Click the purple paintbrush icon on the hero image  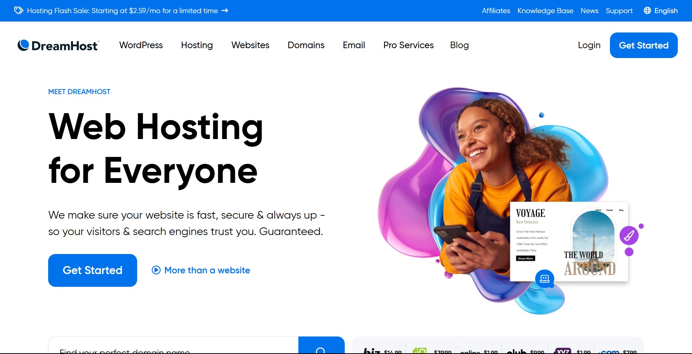click(629, 235)
